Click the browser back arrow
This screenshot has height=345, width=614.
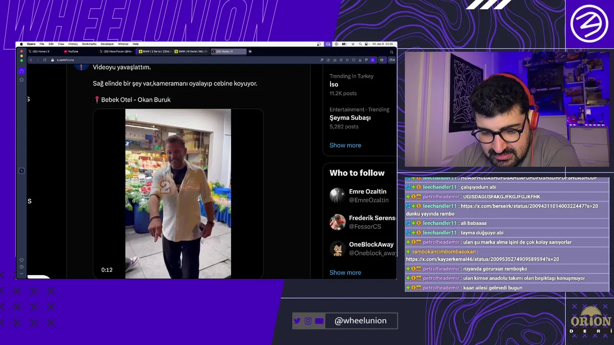31,60
